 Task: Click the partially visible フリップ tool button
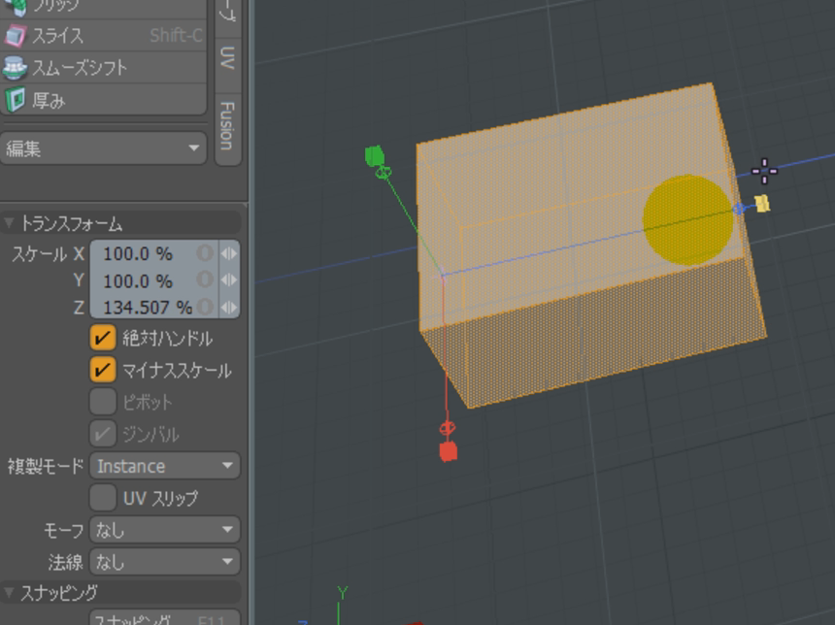[x=103, y=8]
